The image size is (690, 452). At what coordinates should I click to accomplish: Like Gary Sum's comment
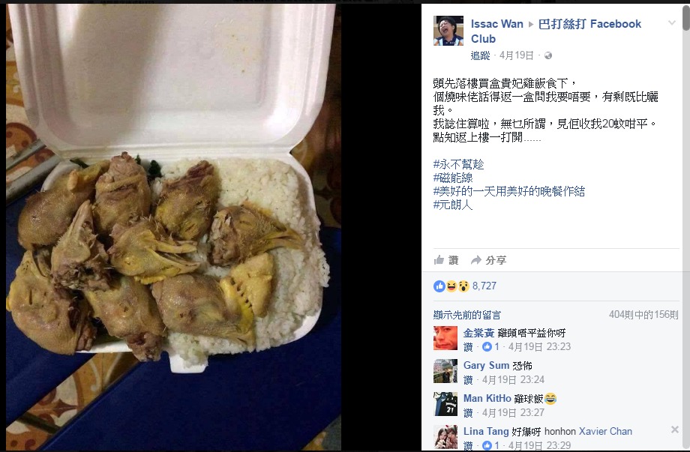[x=468, y=379]
